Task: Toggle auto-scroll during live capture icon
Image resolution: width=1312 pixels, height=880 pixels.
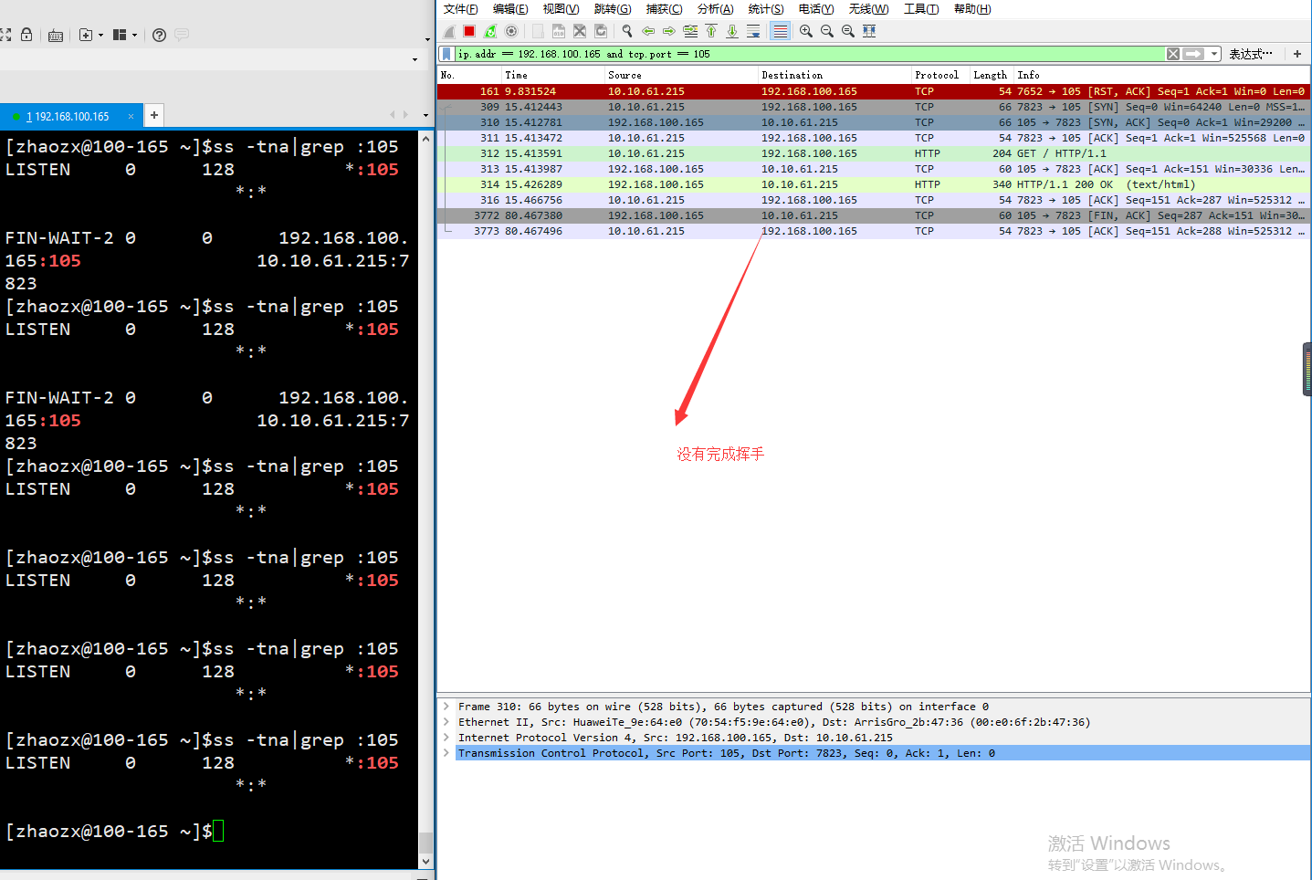Action: coord(753,31)
